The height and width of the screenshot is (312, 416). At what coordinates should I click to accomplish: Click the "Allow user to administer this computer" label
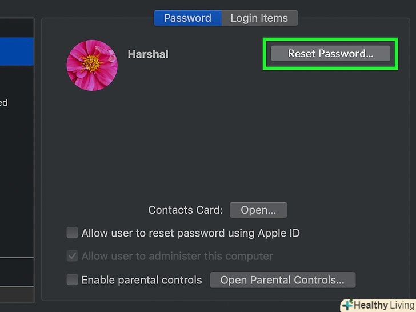pos(177,256)
